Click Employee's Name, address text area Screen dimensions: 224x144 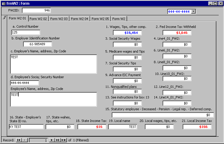click(53, 99)
